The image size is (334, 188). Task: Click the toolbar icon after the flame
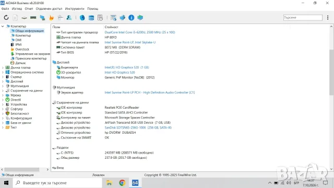(x=61, y=17)
